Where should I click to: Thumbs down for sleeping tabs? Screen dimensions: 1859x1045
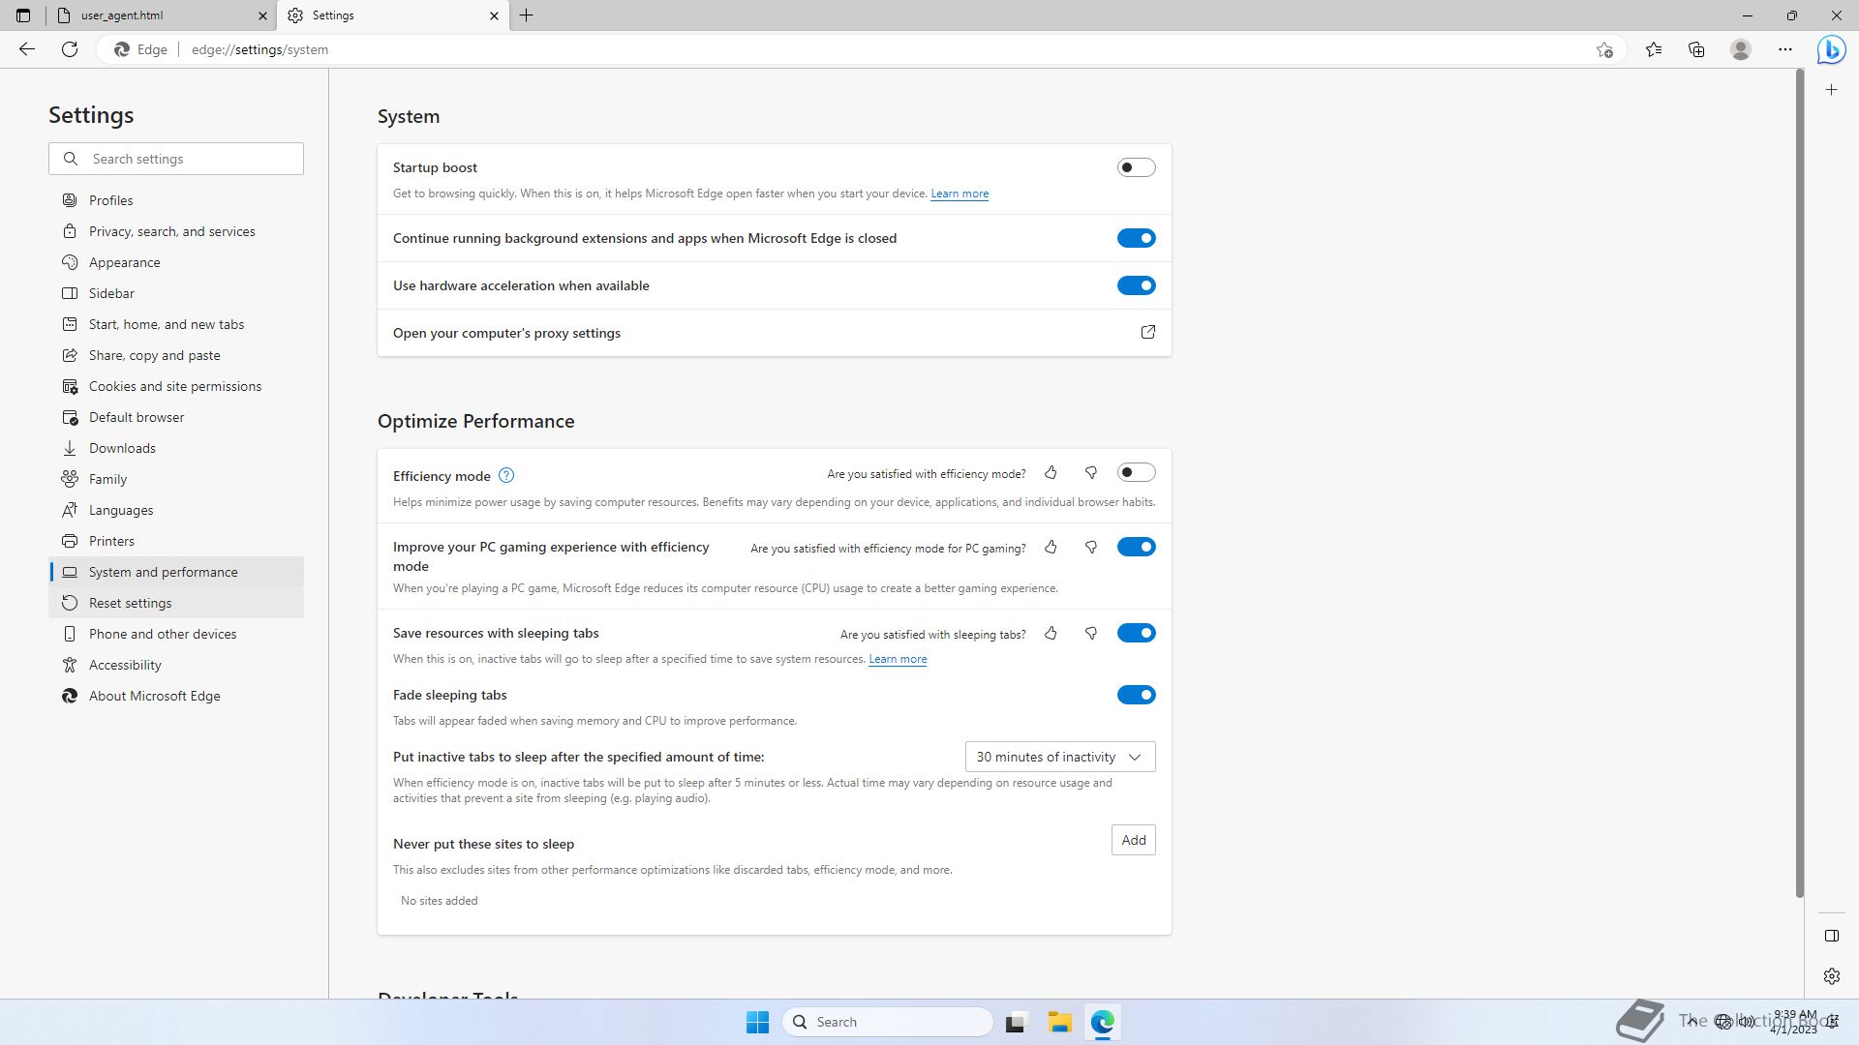[1091, 634]
